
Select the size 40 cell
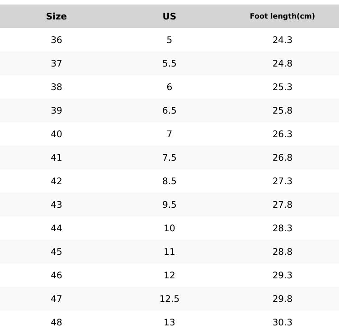click(56, 134)
